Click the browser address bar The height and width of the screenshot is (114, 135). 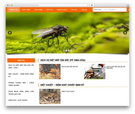click(x=64, y=5)
